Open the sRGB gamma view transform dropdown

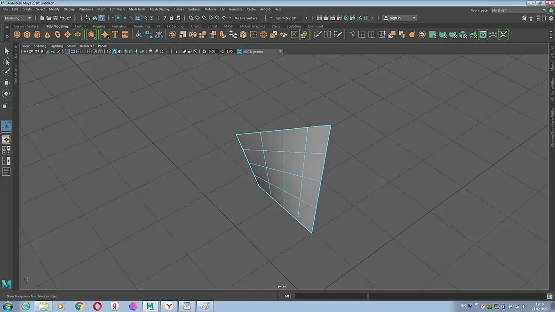(280, 51)
